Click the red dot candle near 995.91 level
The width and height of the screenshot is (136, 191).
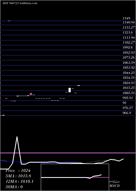[12, 101]
